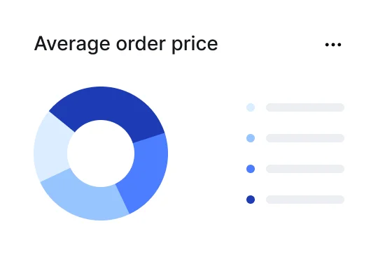Open the three-dot more options menu
378x254 pixels.
[333, 45]
